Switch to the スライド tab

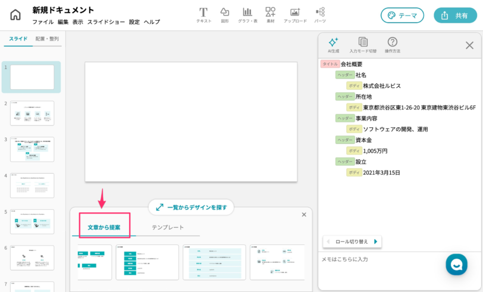tap(18, 39)
